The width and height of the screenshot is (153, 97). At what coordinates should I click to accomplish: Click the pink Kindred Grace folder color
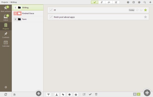[19, 13]
